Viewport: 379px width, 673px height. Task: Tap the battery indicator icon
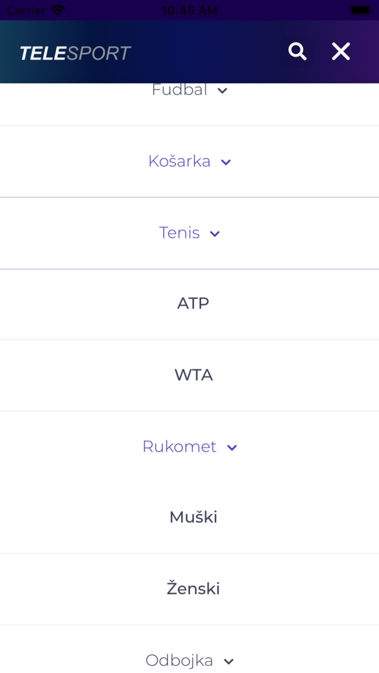pos(360,10)
